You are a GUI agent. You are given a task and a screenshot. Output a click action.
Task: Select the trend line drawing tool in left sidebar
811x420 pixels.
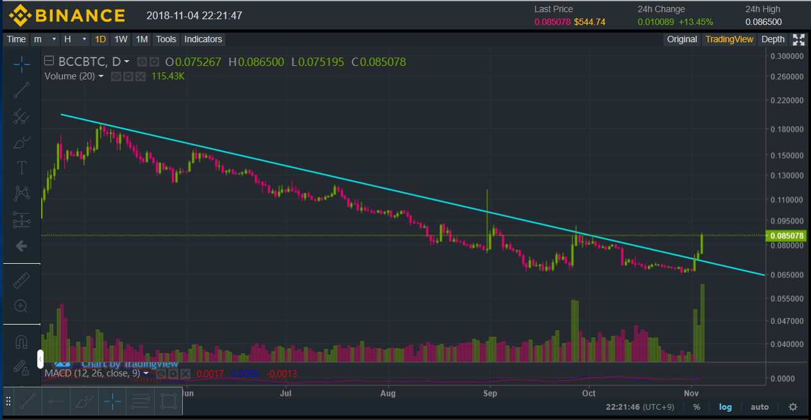tap(21, 90)
